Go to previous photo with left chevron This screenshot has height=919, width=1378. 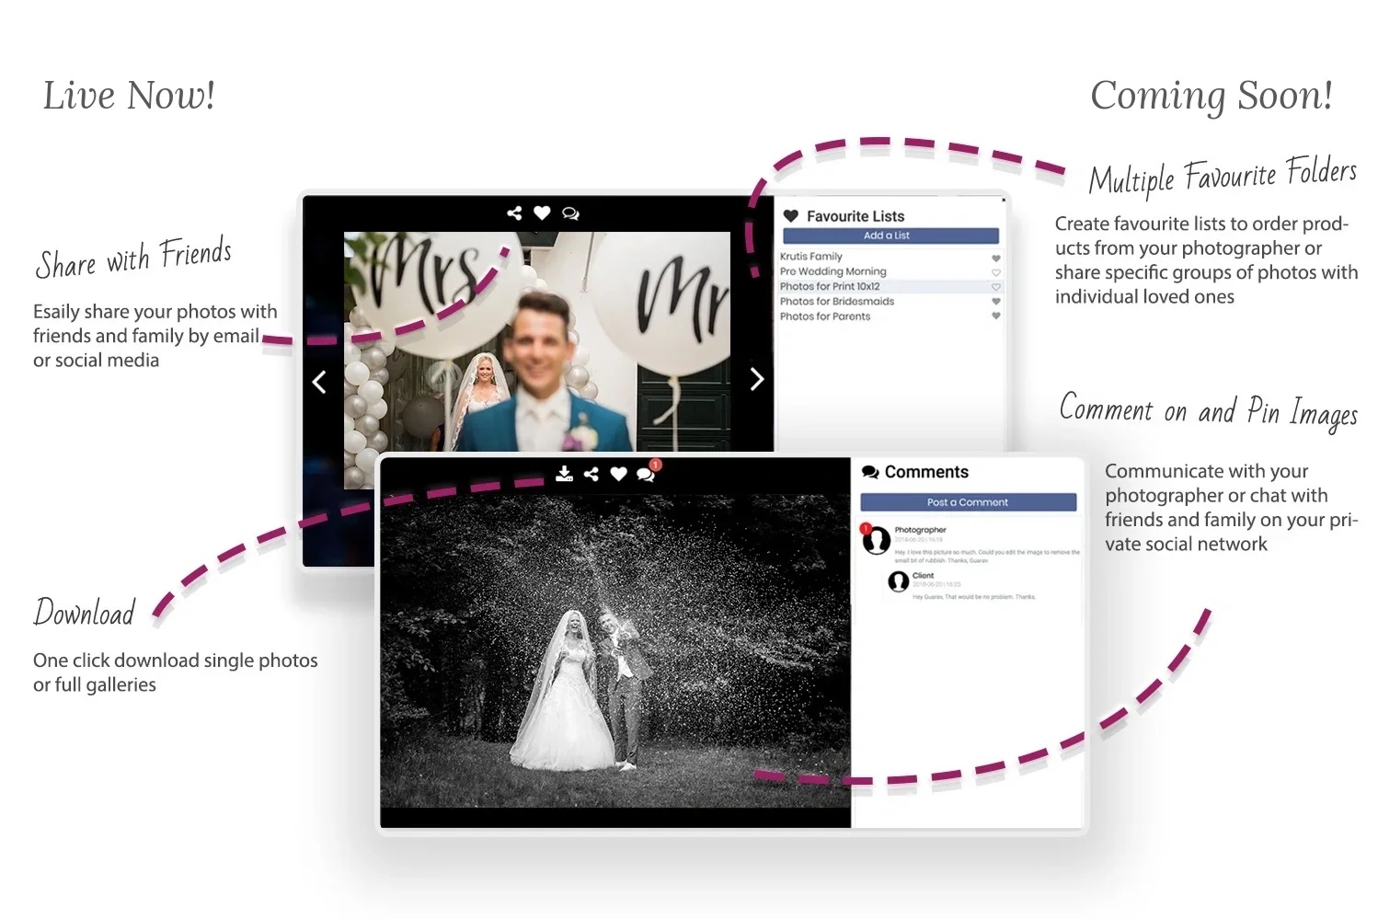pyautogui.click(x=319, y=382)
